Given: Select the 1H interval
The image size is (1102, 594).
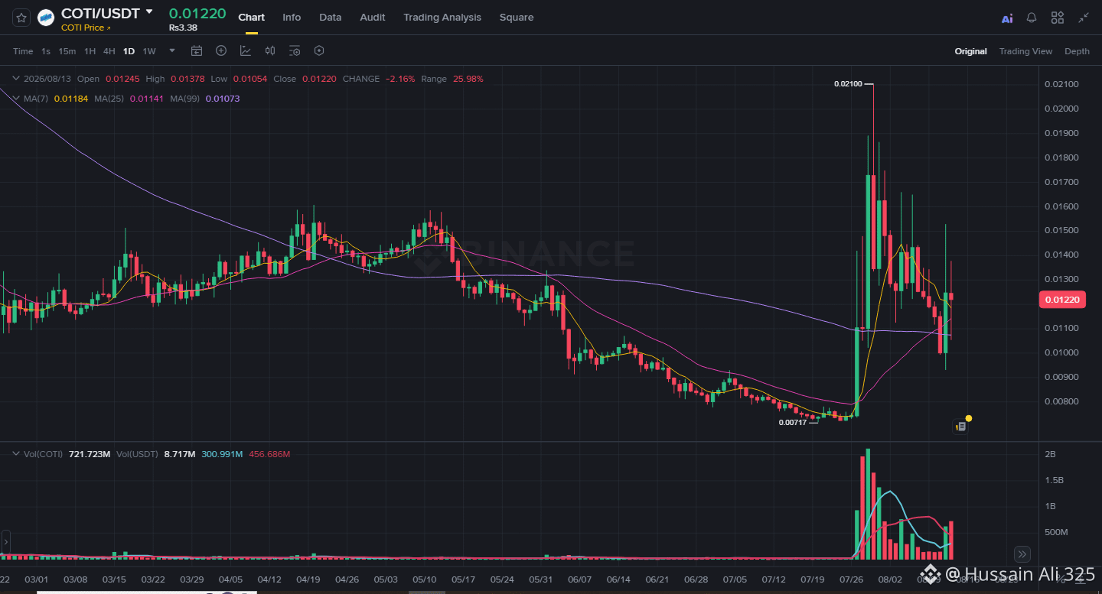Looking at the screenshot, I should tap(90, 51).
